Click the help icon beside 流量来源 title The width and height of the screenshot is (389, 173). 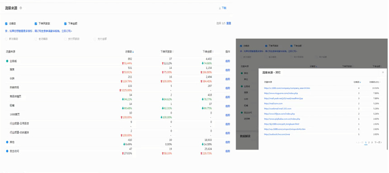[21, 8]
